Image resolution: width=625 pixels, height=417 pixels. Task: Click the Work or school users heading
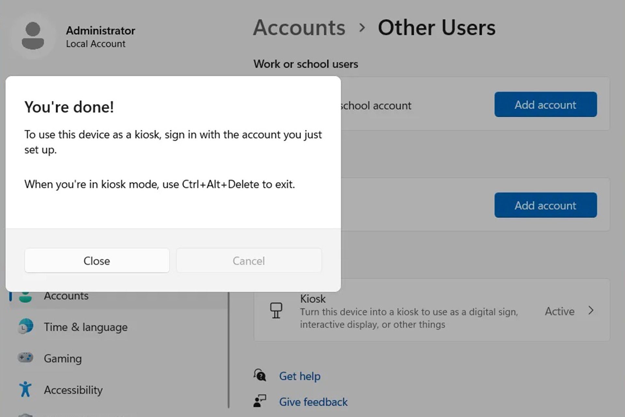pyautogui.click(x=306, y=64)
